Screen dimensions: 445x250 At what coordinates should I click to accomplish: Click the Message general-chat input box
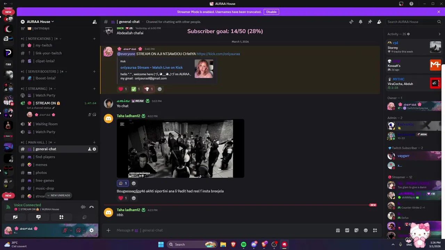point(222,230)
